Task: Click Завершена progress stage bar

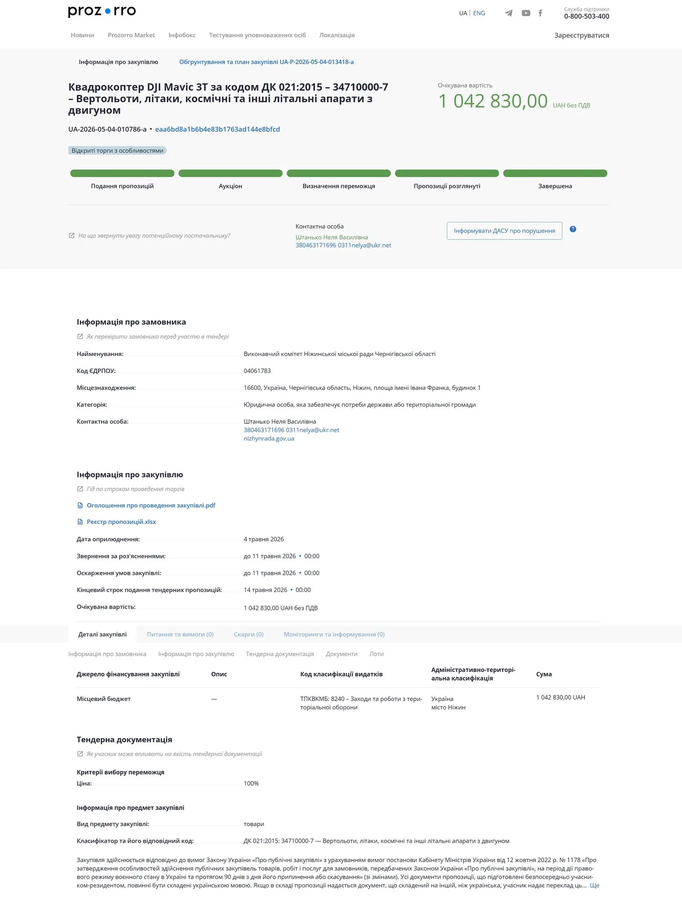Action: click(555, 174)
